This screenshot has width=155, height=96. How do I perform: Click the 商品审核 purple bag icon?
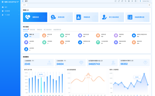tap(116, 36)
